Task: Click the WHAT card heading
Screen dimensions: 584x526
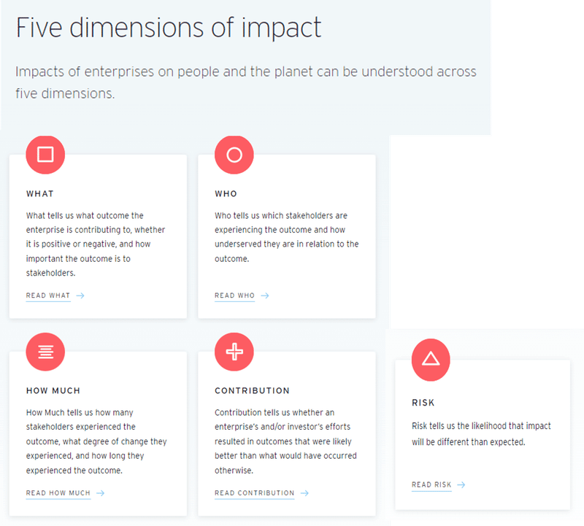Action: pyautogui.click(x=40, y=193)
